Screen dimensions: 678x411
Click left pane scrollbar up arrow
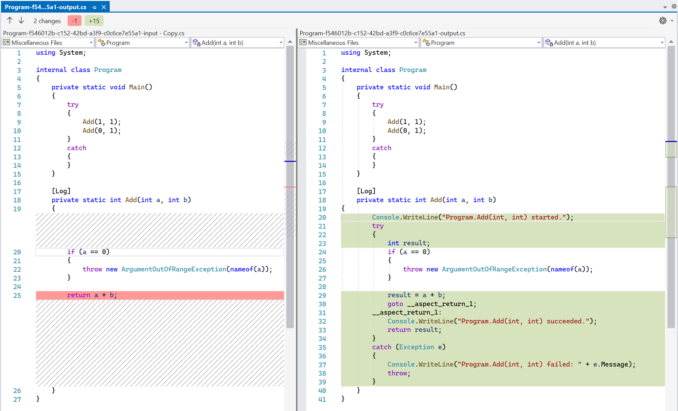click(x=290, y=42)
